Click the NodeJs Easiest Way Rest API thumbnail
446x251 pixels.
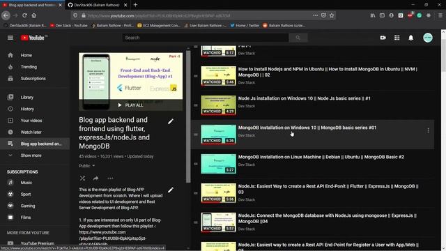(x=218, y=193)
